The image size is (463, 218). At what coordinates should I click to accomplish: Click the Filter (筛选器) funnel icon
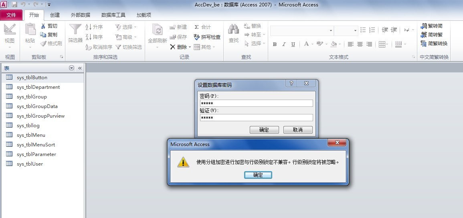click(75, 30)
